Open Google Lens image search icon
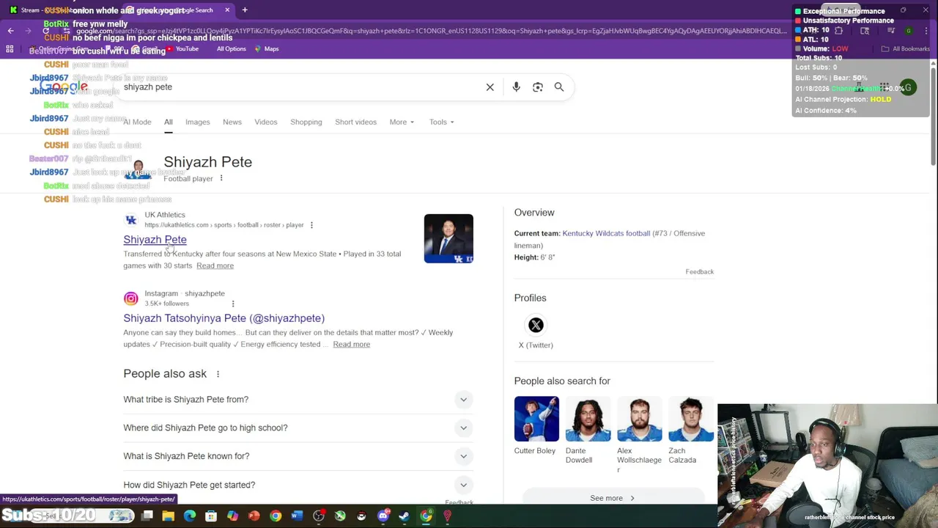 point(538,87)
